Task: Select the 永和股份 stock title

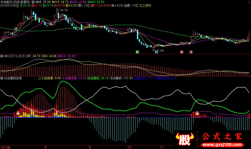Action: [7, 2]
